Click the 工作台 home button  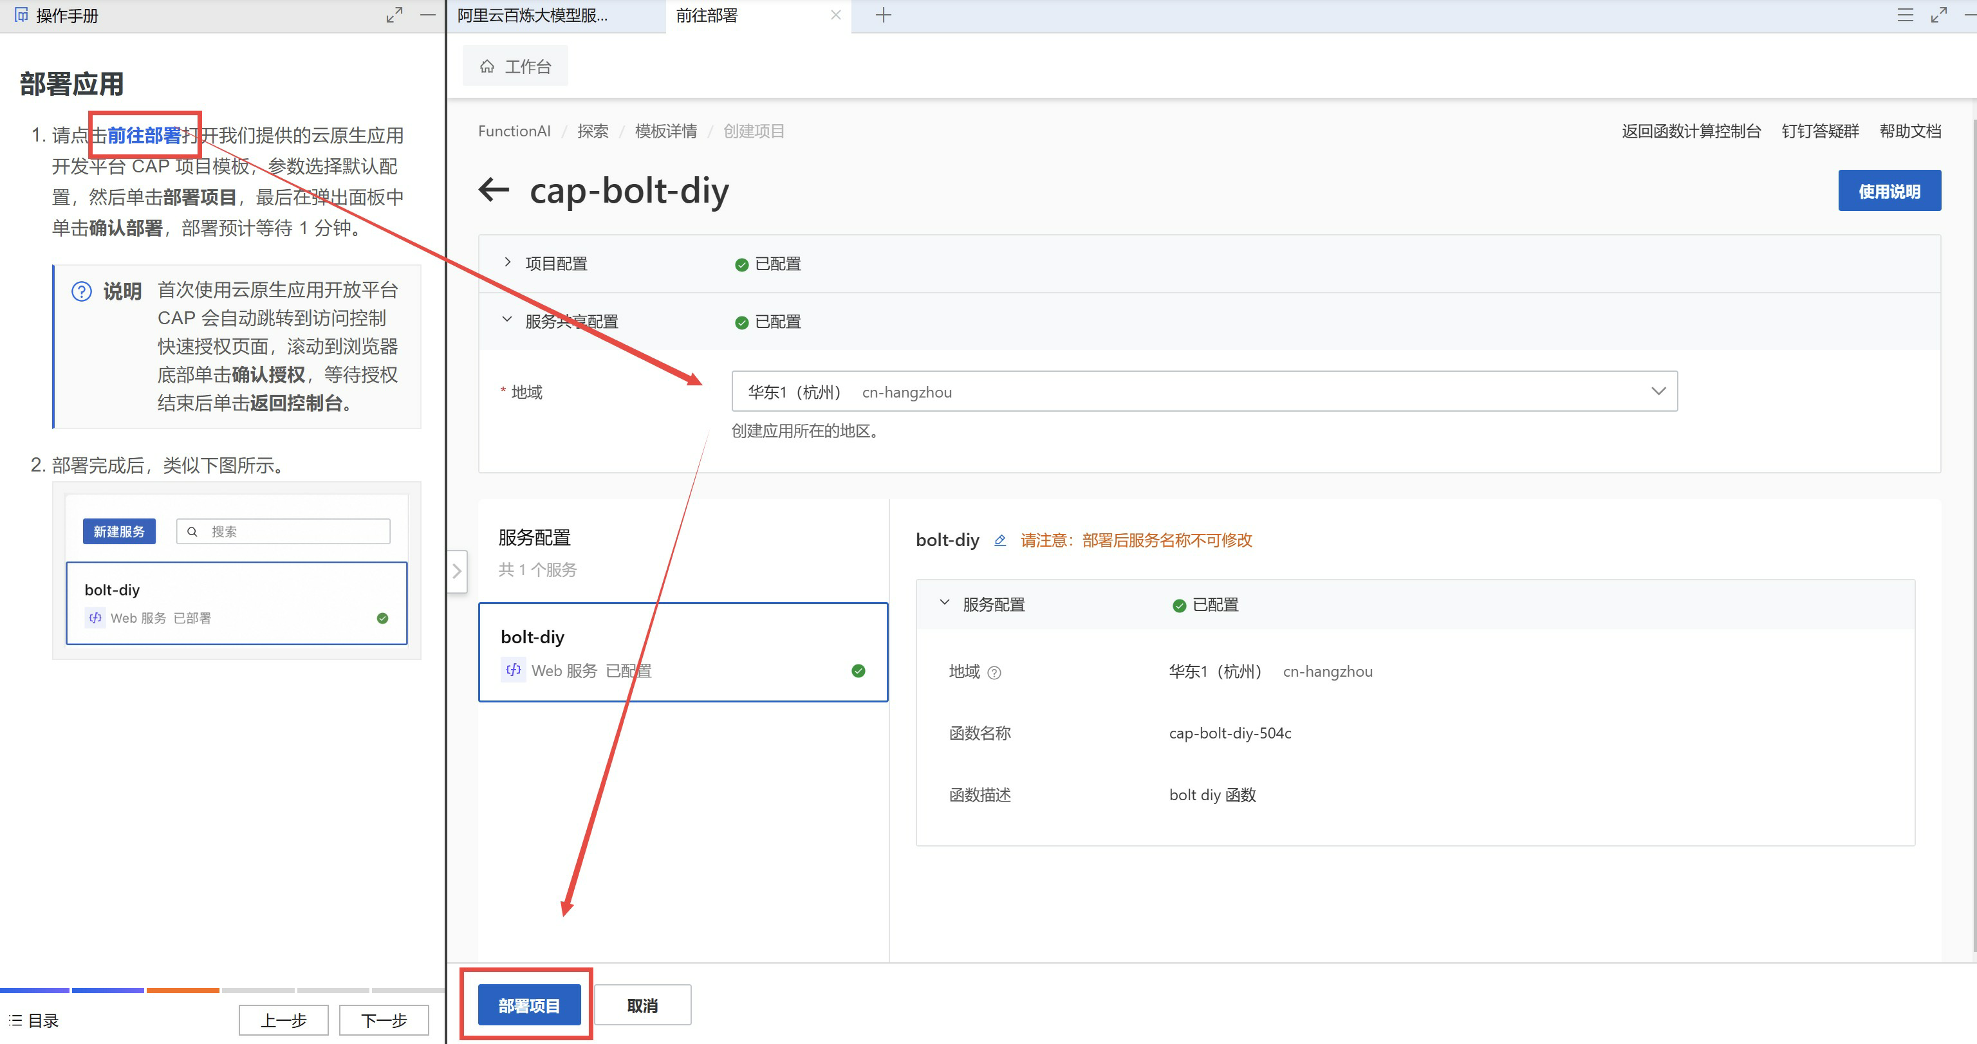(x=515, y=66)
